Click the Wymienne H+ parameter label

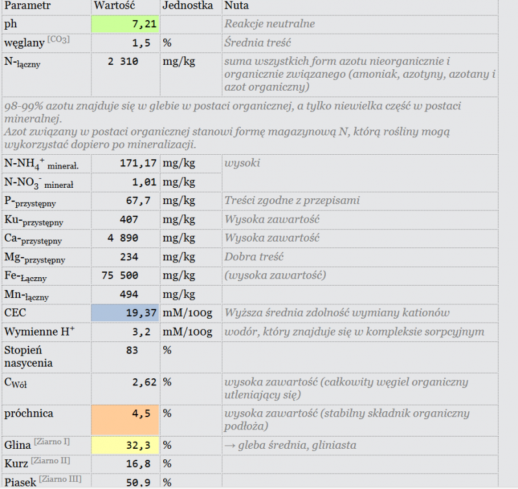39,332
